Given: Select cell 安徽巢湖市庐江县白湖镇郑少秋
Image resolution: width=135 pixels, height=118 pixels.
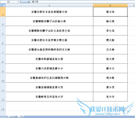Looking at the screenshot, I should (49, 78).
